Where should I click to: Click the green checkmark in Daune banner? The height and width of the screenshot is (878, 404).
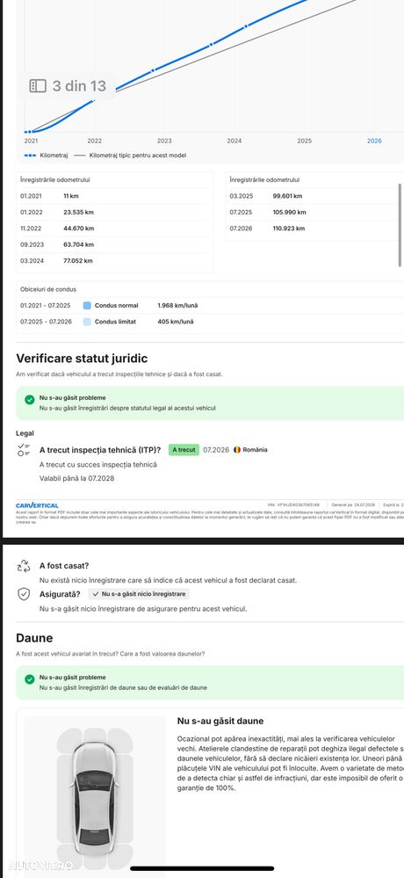pyautogui.click(x=29, y=679)
